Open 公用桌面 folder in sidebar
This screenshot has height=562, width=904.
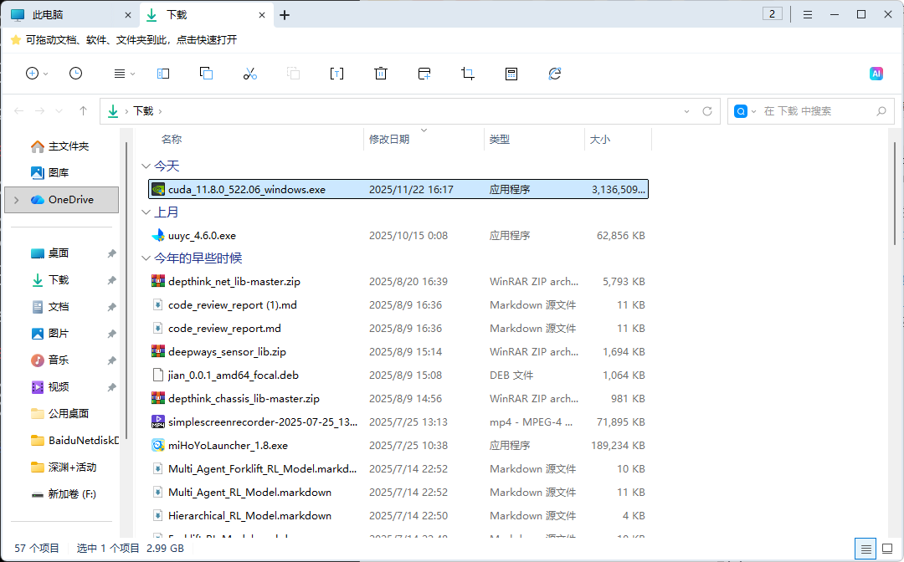(60, 413)
